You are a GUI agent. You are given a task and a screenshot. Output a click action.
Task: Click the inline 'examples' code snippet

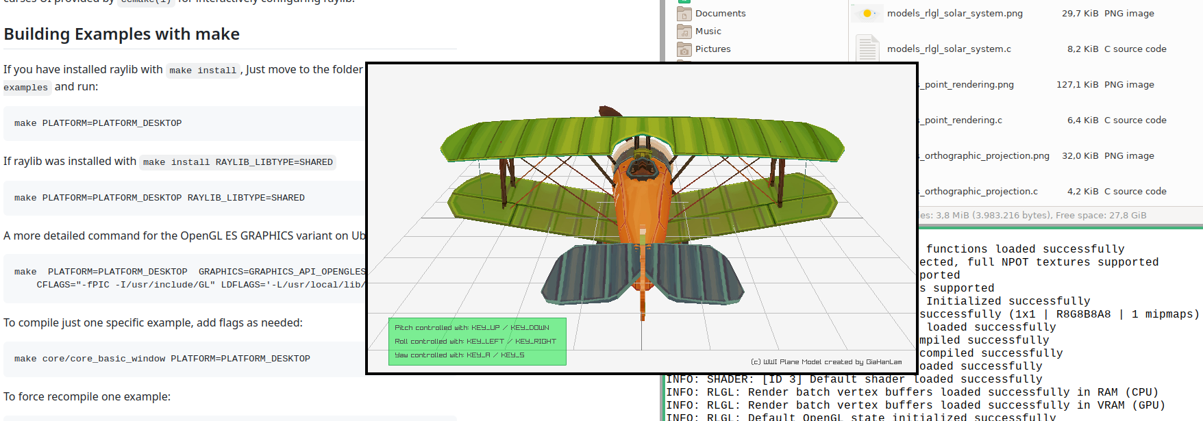pyautogui.click(x=26, y=88)
